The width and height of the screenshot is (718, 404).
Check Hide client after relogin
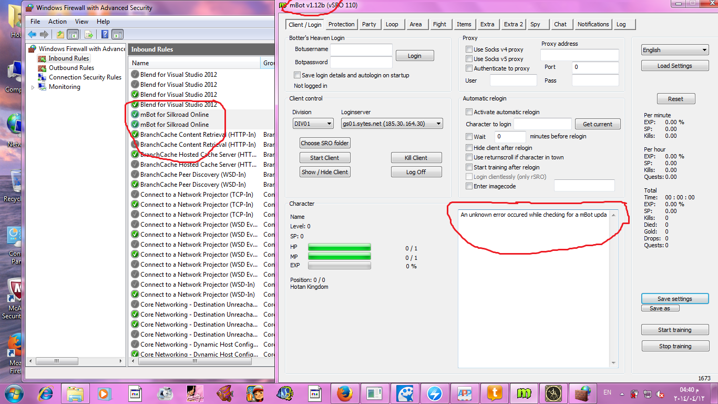pyautogui.click(x=469, y=148)
